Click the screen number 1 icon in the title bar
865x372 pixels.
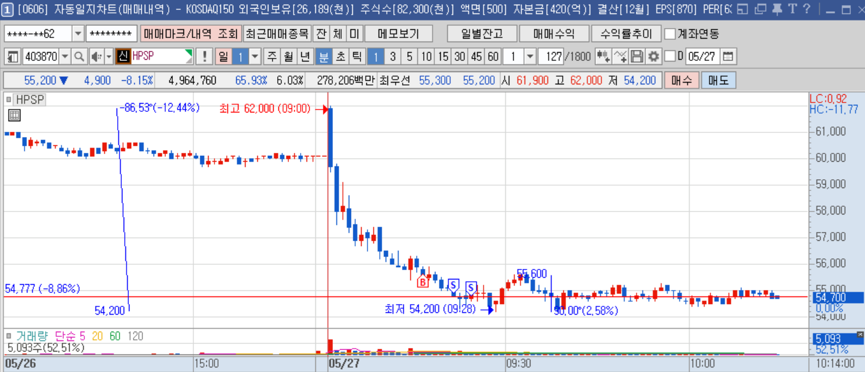(7, 9)
